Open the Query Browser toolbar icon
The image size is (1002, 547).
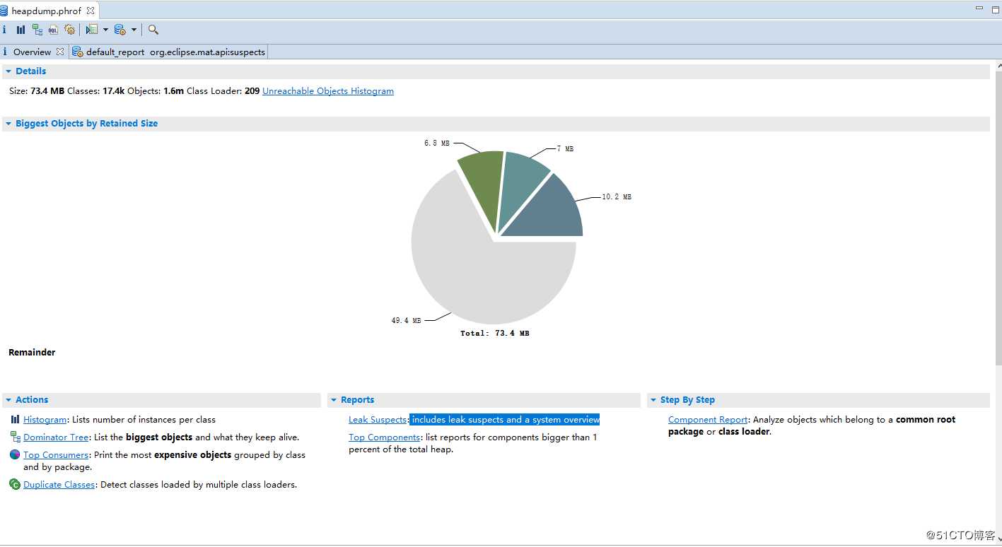point(120,30)
